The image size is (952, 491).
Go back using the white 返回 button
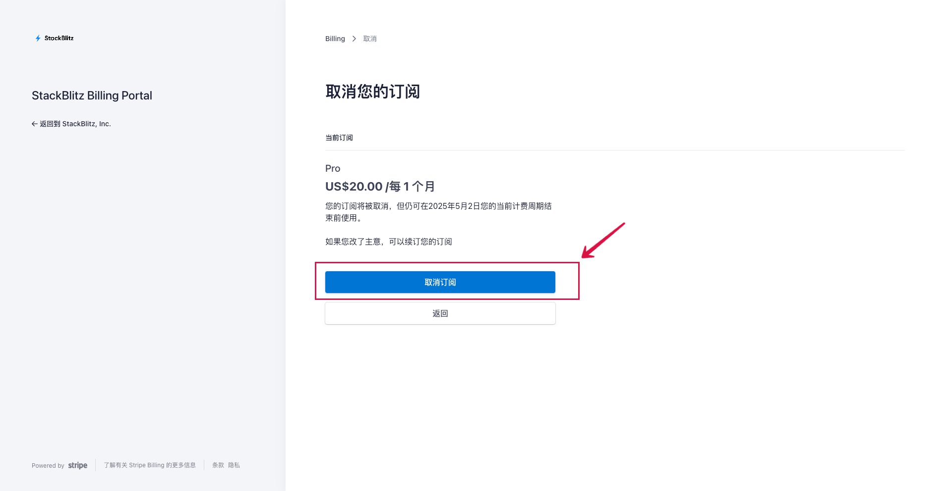tap(440, 313)
